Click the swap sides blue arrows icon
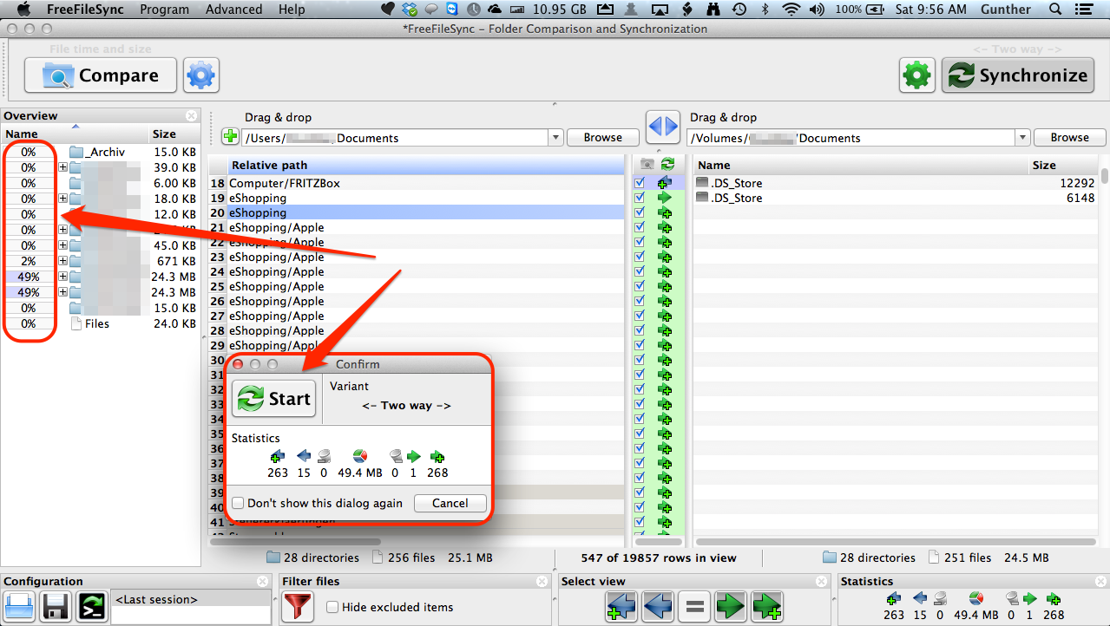This screenshot has width=1110, height=626. pos(663,127)
